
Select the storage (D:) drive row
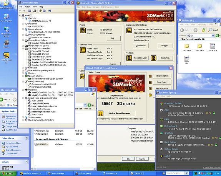64,134
